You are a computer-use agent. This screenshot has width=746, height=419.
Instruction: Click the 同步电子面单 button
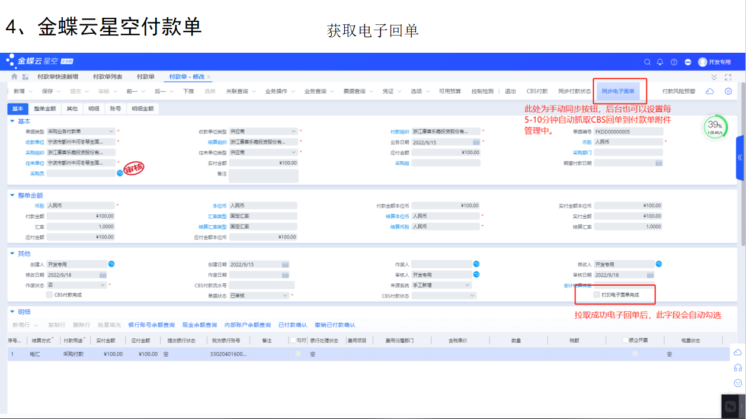[x=618, y=91]
